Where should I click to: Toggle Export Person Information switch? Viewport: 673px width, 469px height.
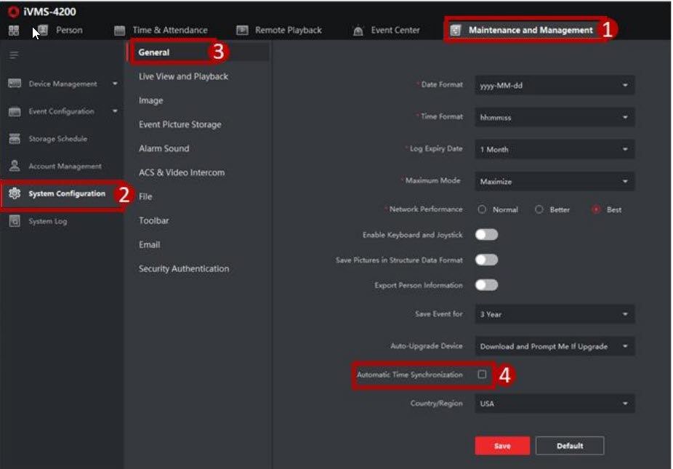click(x=486, y=285)
